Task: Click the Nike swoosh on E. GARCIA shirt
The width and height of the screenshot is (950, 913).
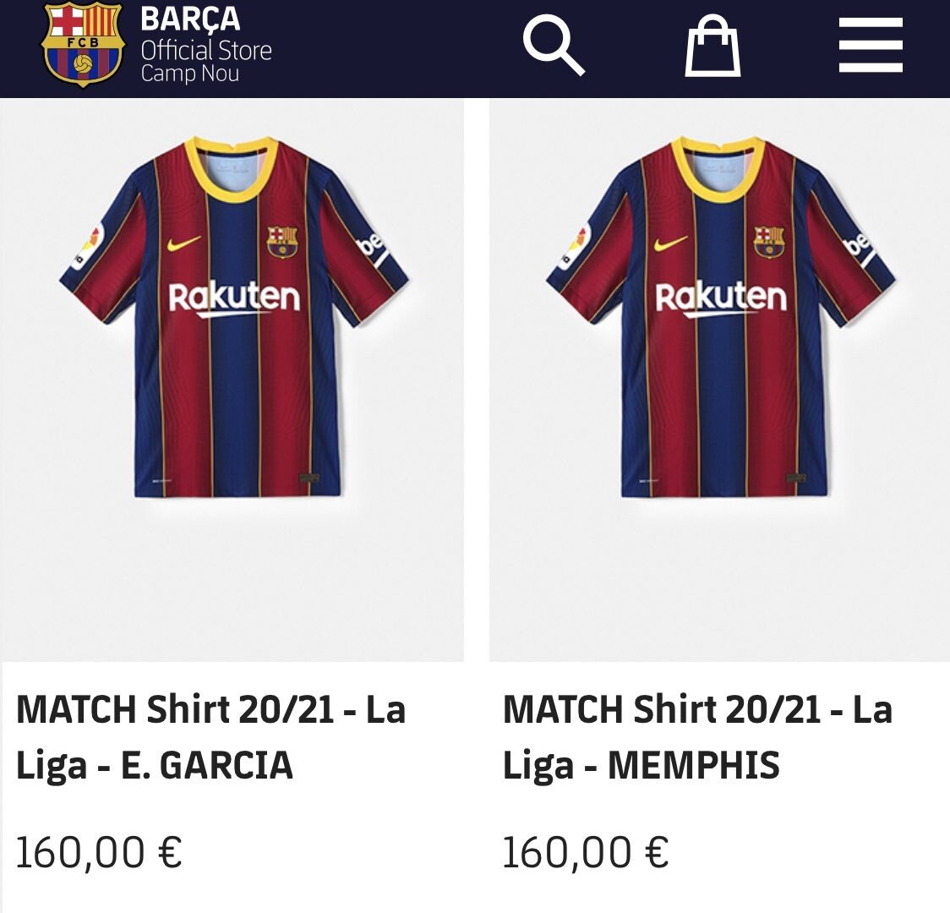Action: click(185, 243)
